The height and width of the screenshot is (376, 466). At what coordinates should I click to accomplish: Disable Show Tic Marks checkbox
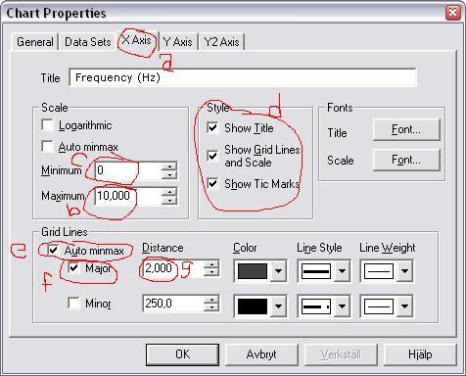click(x=212, y=184)
